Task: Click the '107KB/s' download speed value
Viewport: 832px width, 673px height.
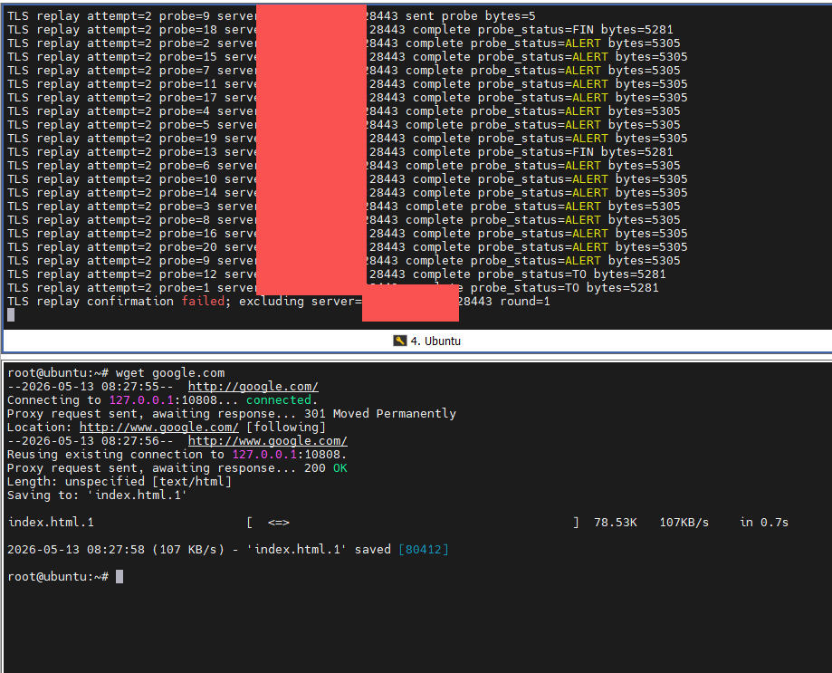Action: (684, 523)
